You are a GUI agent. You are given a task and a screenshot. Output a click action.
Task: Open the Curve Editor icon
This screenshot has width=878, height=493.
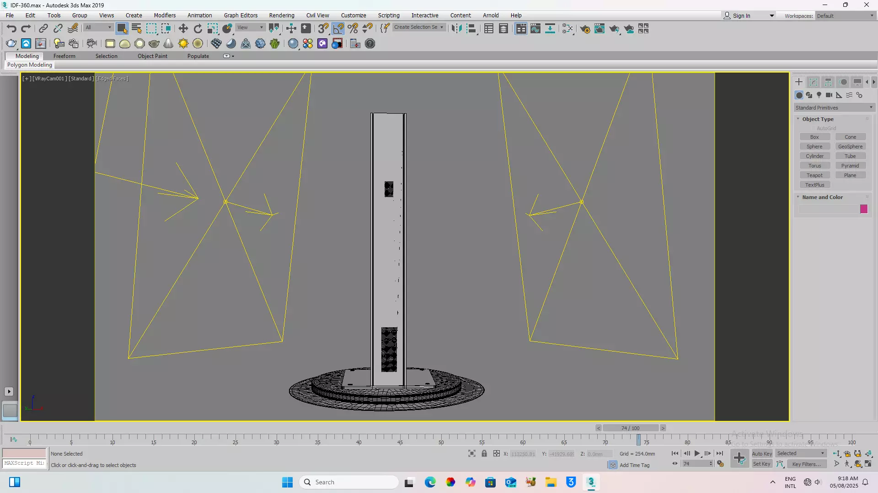(x=535, y=29)
